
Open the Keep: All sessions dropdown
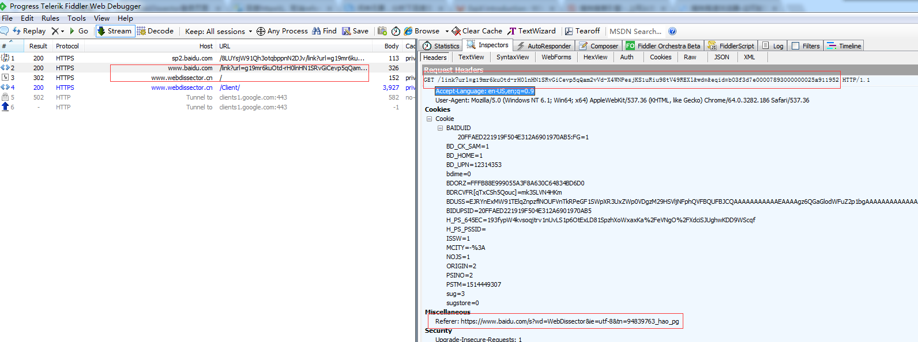219,31
